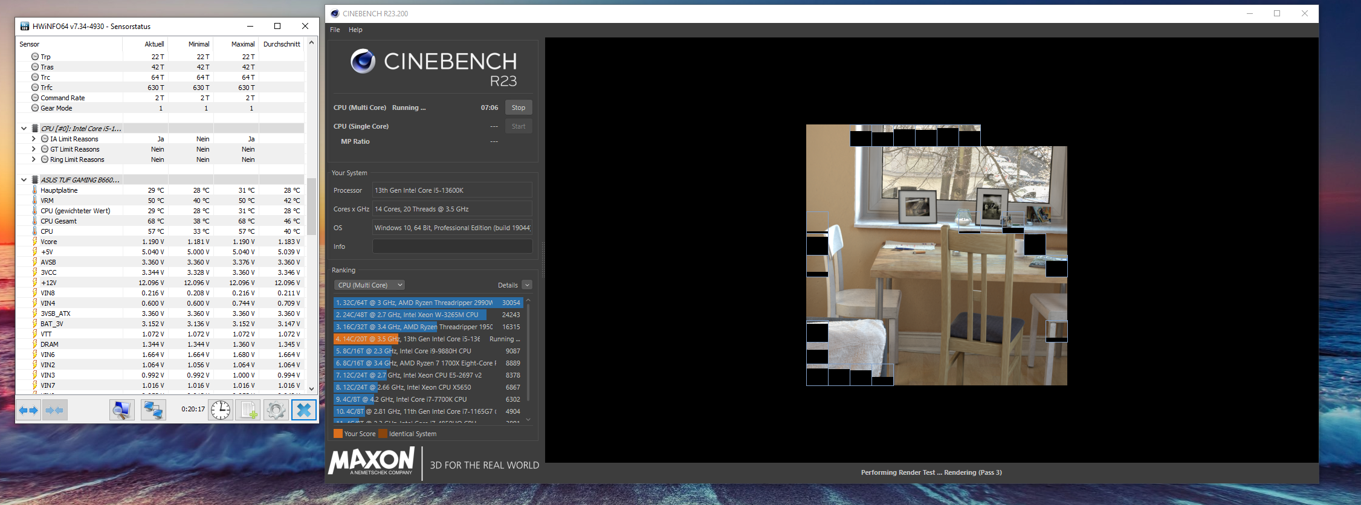The width and height of the screenshot is (1361, 505).
Task: Select ranking entry AMD Ryzen Threadripper 2990W
Action: coord(428,303)
